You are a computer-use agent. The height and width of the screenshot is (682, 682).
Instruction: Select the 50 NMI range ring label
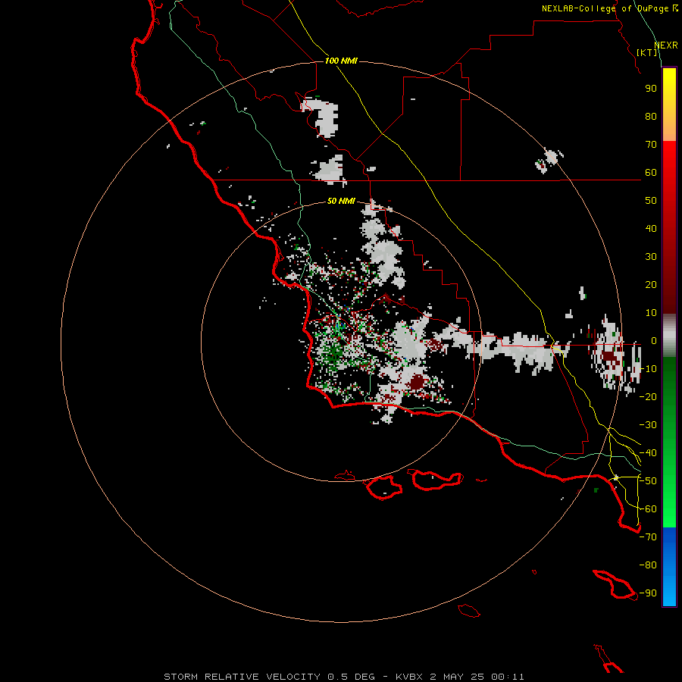point(341,201)
